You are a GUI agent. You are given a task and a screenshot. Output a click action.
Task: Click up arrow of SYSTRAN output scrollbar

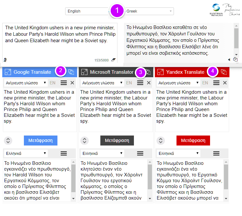click(x=236, y=26)
